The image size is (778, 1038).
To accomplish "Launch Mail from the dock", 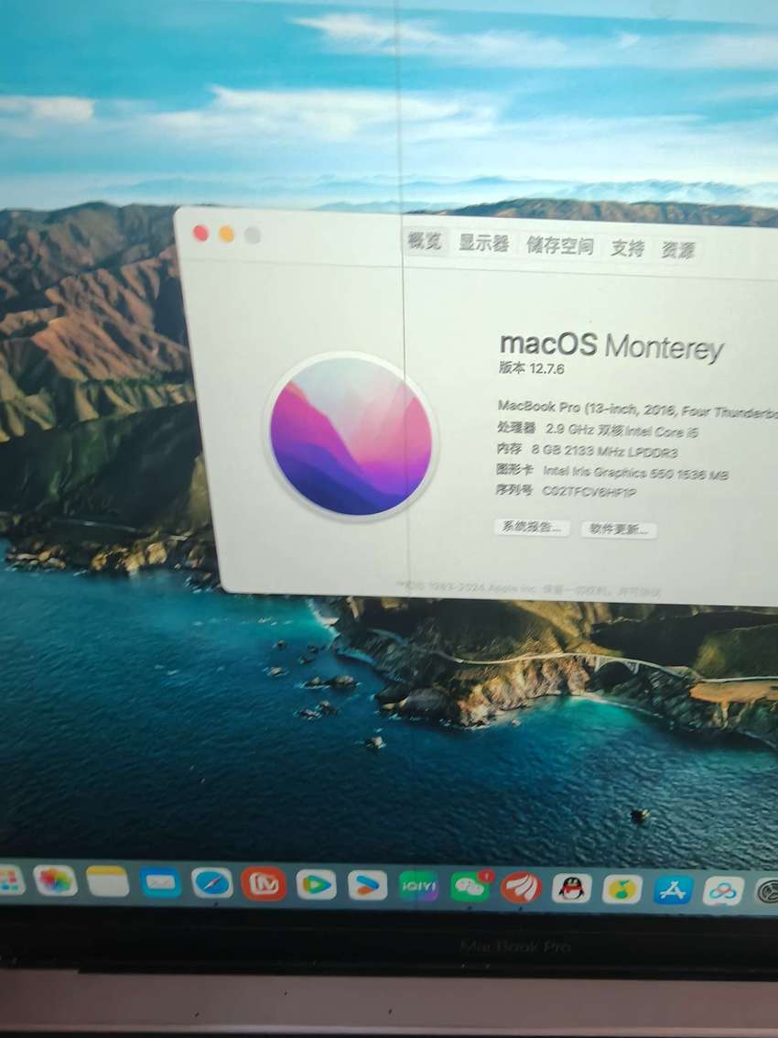I will [160, 882].
